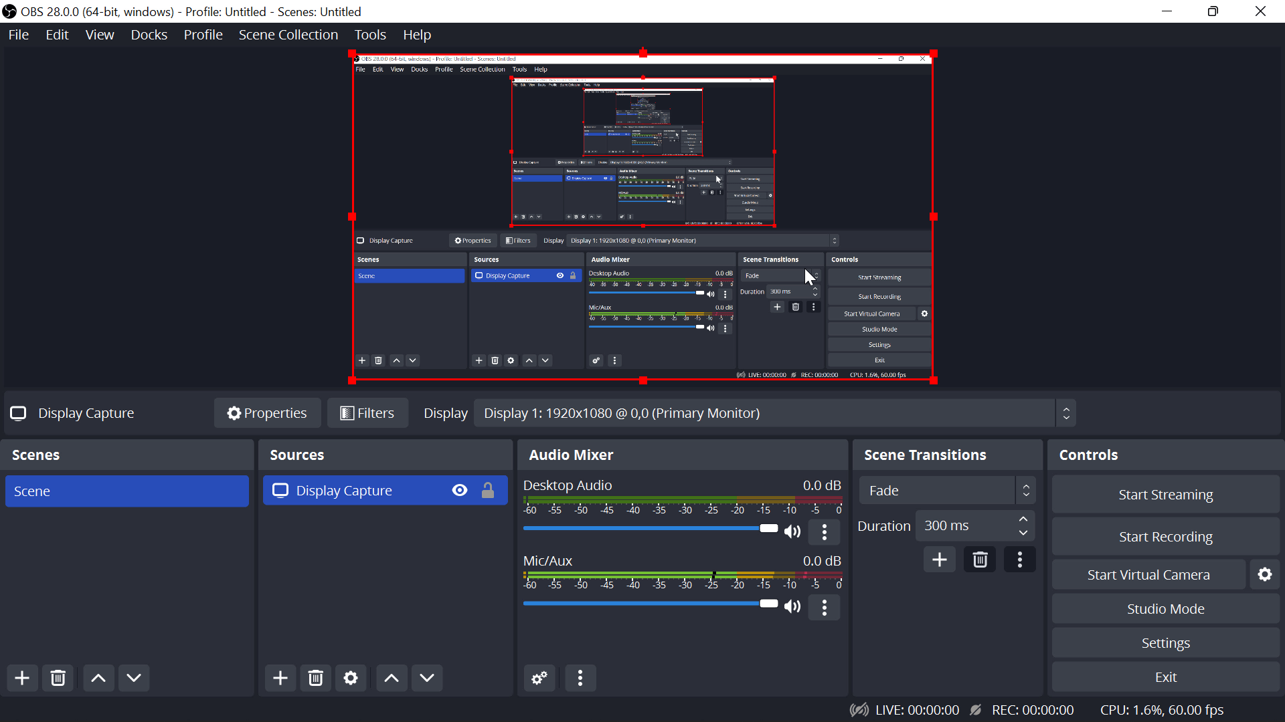Click the Properties tab for Display Capture
This screenshot has height=722, width=1285.
268,412
